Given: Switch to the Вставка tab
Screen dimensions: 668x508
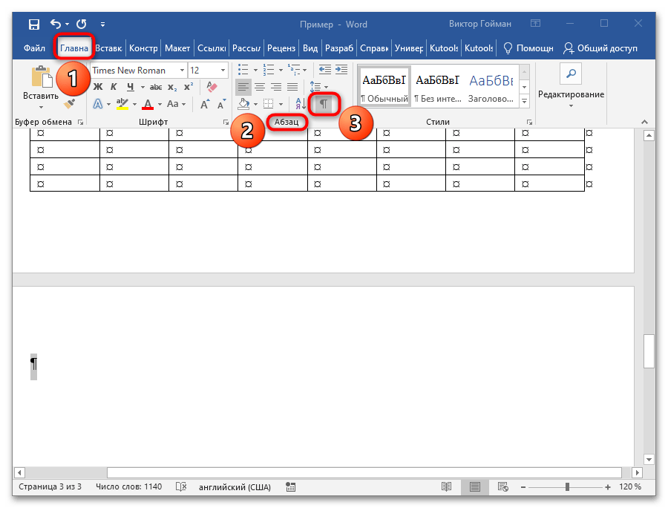Looking at the screenshot, I should point(108,48).
